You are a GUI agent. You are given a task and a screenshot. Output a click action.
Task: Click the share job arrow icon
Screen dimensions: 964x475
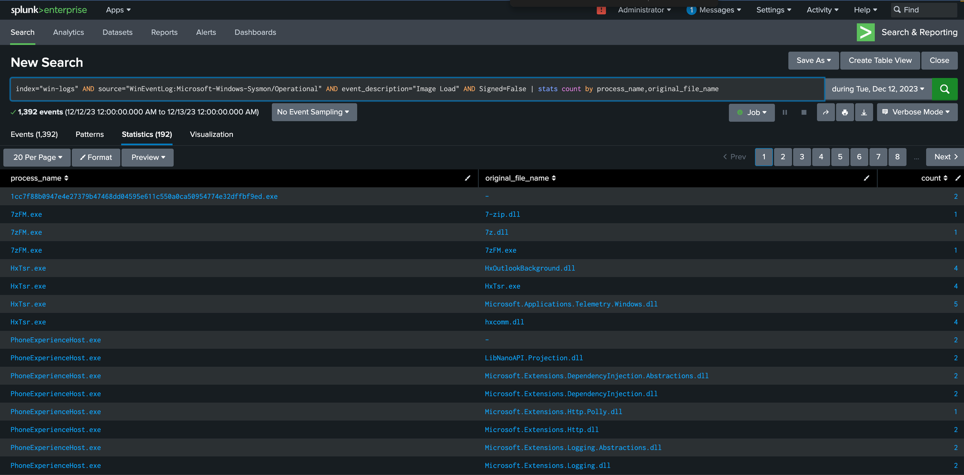point(826,112)
